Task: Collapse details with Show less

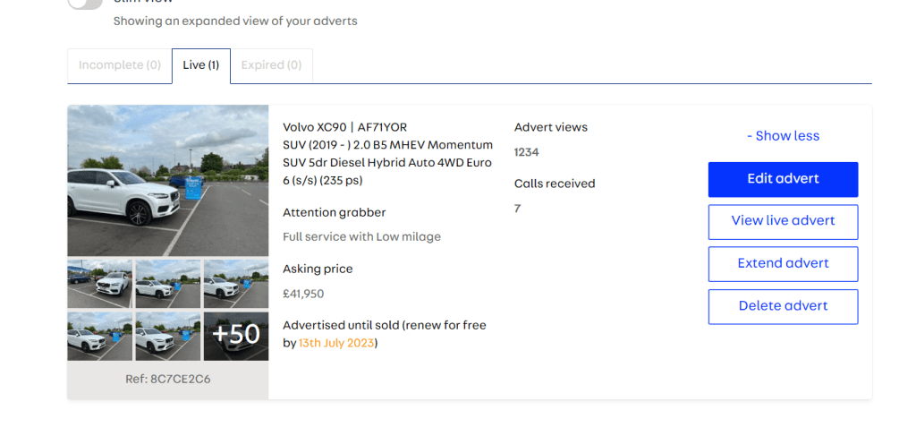Action: click(x=783, y=136)
